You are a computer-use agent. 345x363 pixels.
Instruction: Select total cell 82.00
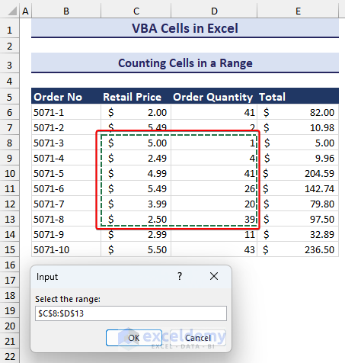tap(298, 112)
